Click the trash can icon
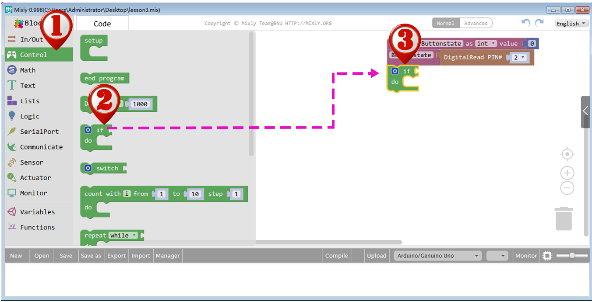The image size is (592, 302). point(564,219)
